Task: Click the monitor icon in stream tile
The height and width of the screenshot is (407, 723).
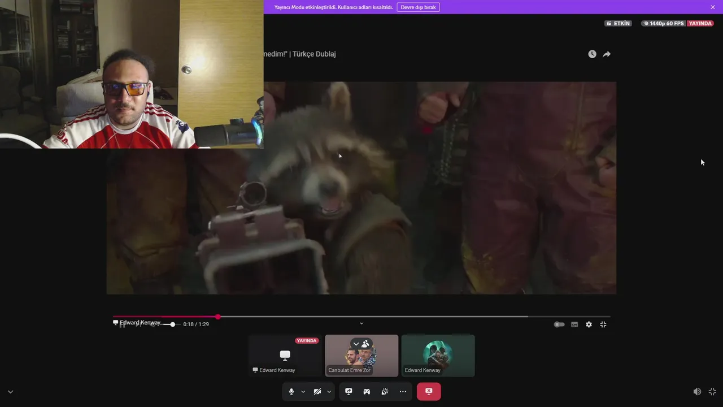Action: tap(285, 355)
